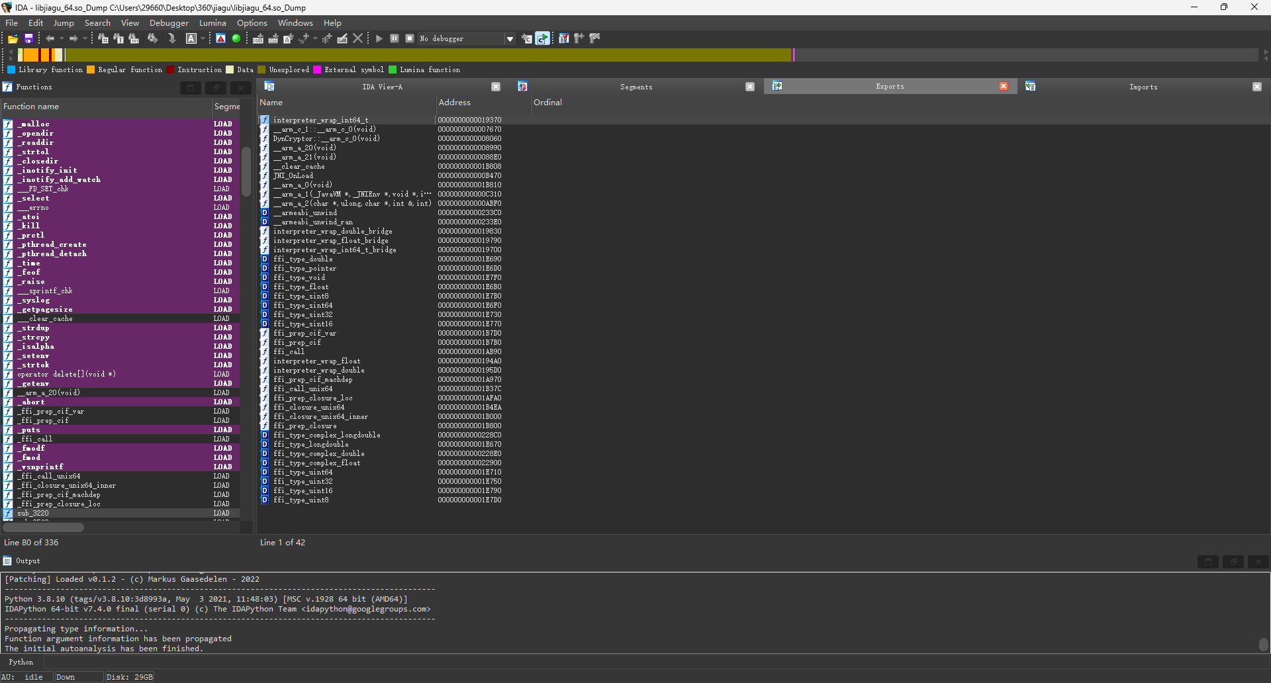The height and width of the screenshot is (683, 1271).
Task: Switch to the Imports tab
Action: click(1143, 87)
